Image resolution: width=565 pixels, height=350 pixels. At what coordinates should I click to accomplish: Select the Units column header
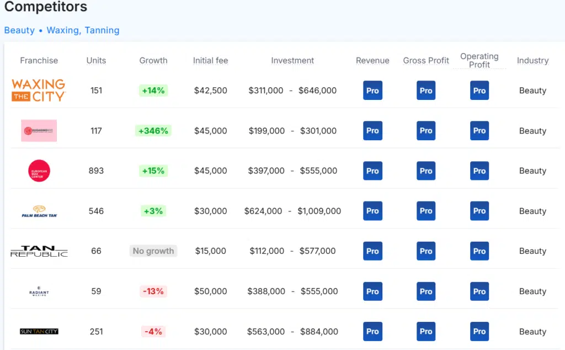tap(96, 61)
